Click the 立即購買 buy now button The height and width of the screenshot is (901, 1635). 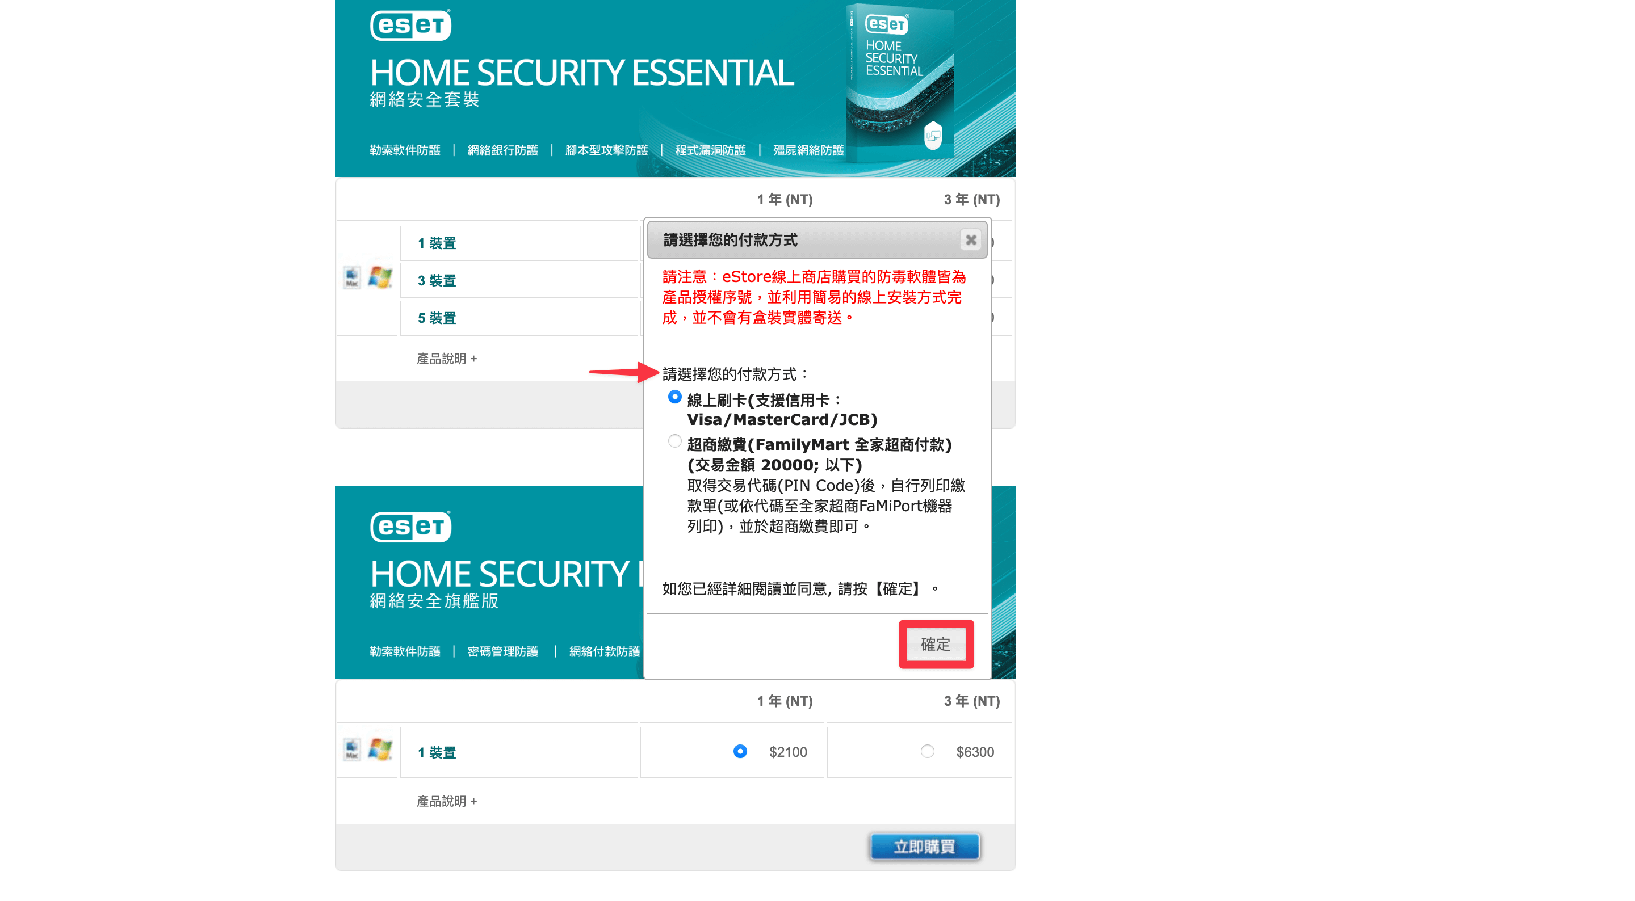tap(924, 847)
